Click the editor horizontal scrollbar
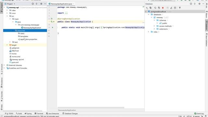Image resolution: width=208 pixels, height=117 pixels. click(91, 108)
